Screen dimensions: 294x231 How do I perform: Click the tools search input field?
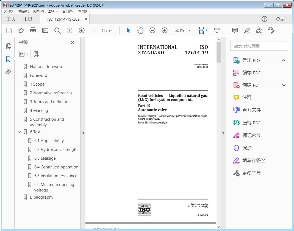tap(259, 46)
